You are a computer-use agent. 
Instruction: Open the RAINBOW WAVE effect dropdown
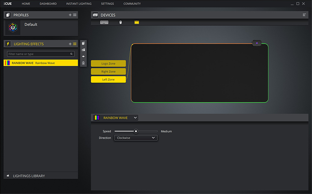click(x=116, y=118)
